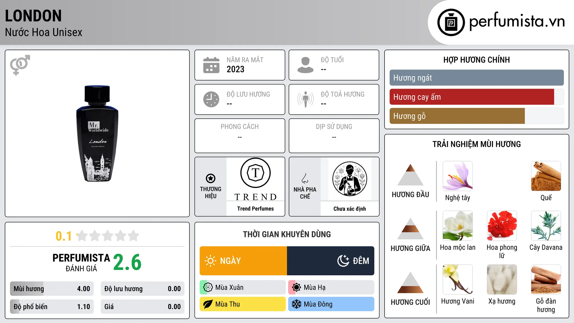Click the snowflake icon for Mùa Đông
The image size is (574, 323).
pyautogui.click(x=297, y=304)
